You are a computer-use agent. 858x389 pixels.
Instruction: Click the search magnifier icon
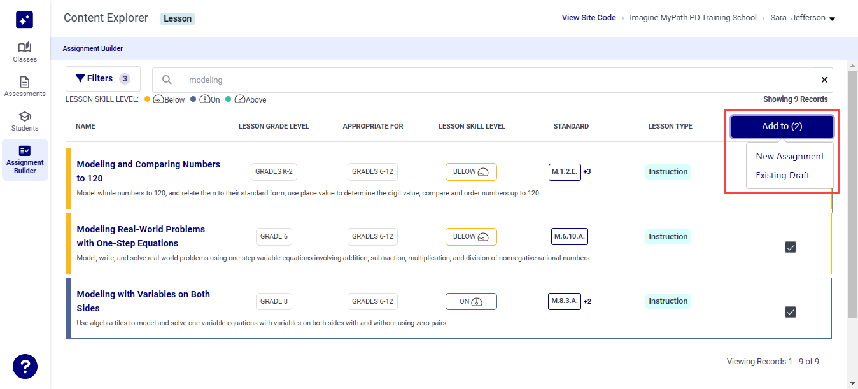[167, 80]
